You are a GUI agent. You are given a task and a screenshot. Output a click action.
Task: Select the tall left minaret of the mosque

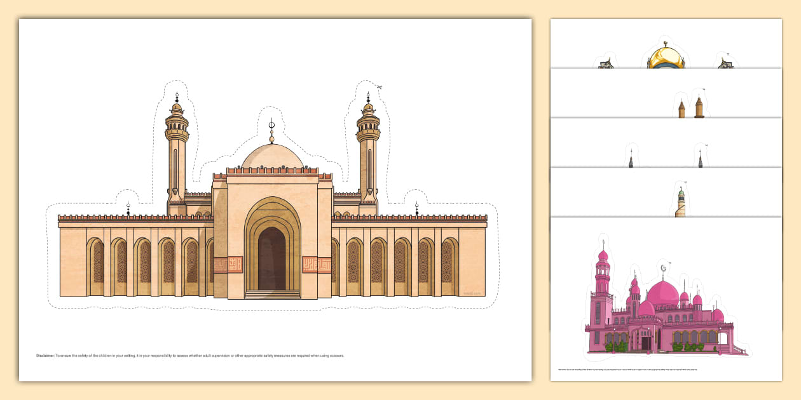tap(177, 159)
